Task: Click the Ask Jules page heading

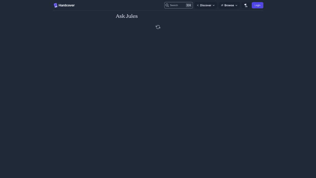Action: point(127,16)
